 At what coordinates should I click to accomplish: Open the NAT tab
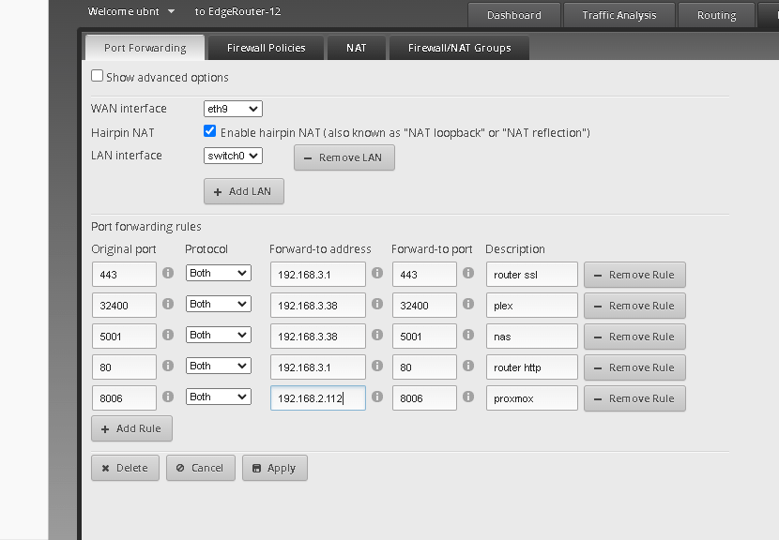point(357,48)
